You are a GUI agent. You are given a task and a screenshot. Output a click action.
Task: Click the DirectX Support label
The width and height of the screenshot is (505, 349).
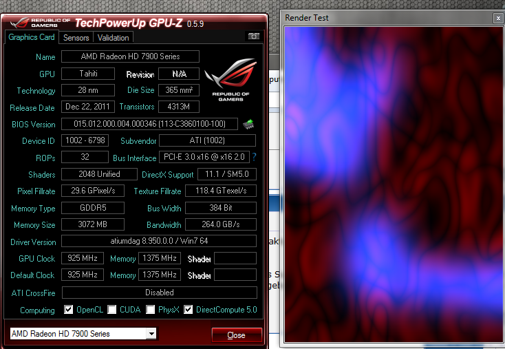[168, 175]
